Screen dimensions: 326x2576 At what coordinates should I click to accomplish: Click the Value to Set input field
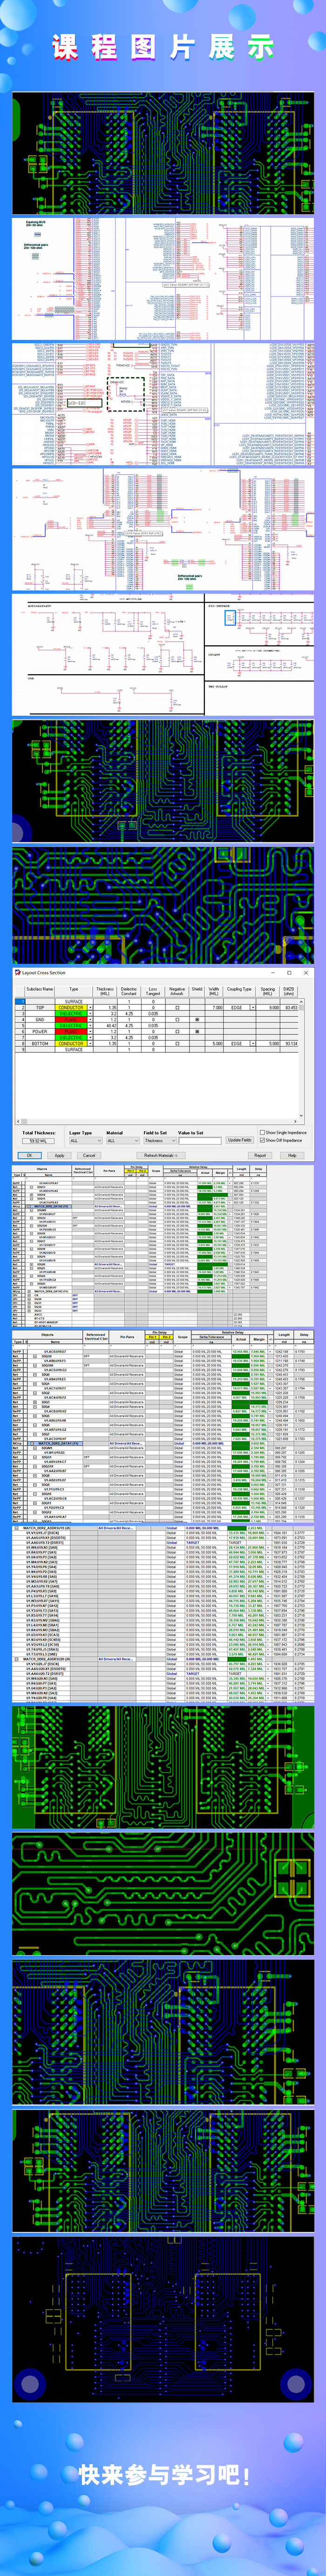199,1140
